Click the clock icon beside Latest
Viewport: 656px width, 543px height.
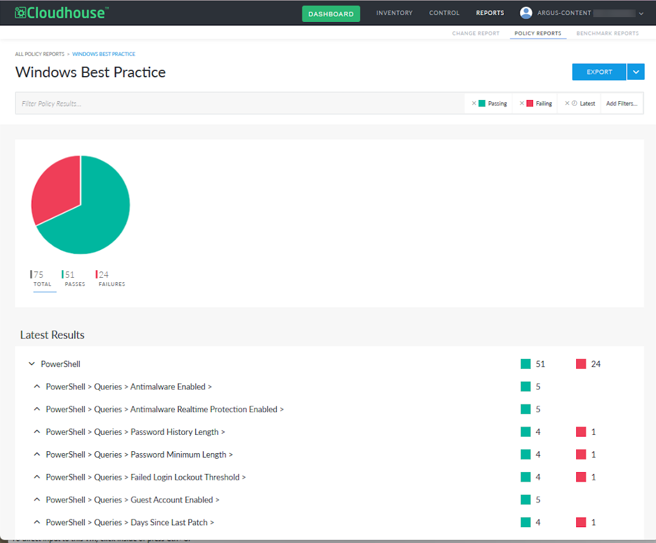click(574, 103)
